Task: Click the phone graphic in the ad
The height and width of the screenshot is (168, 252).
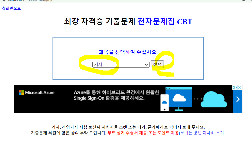Action: click(x=165, y=103)
